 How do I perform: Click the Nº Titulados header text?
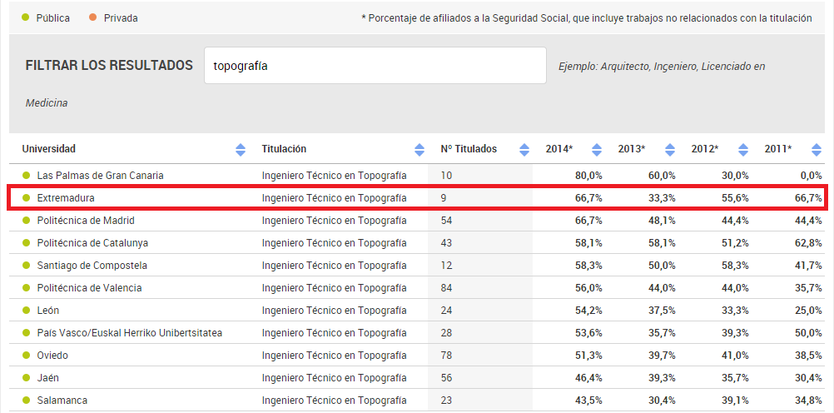[469, 149]
